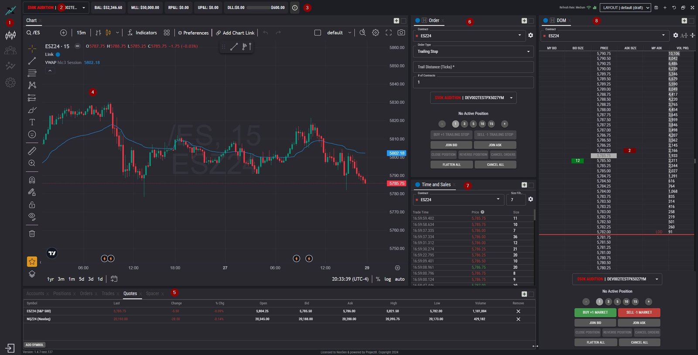Open the emoji icons tool
The height and width of the screenshot is (355, 698).
point(32,134)
